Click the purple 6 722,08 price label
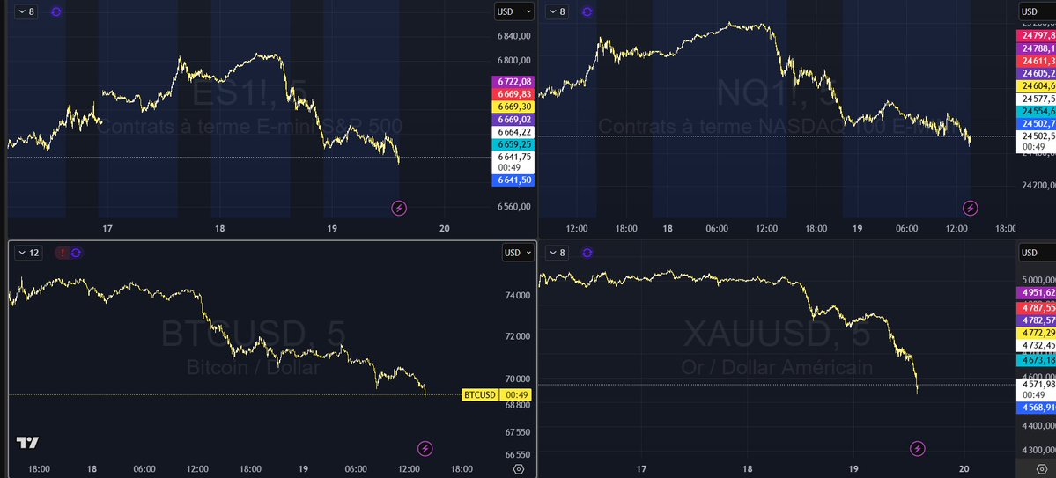This screenshot has height=478, width=1056. pos(513,82)
